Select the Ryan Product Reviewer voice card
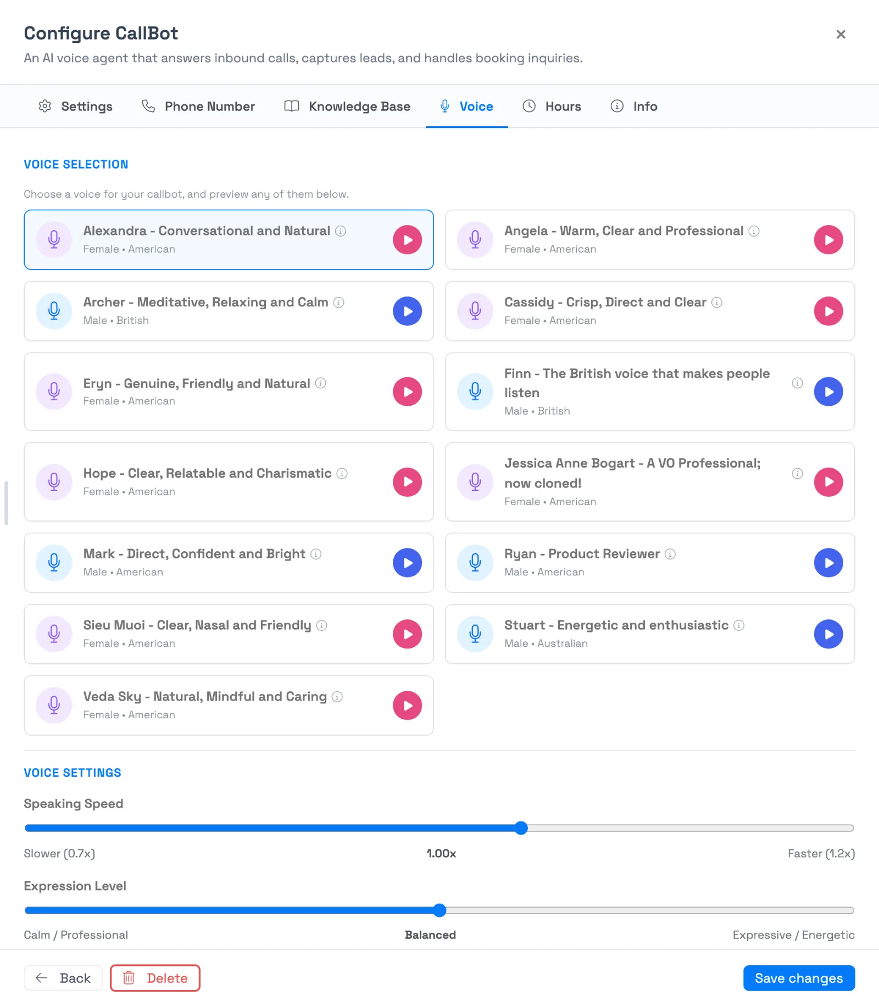 point(650,563)
